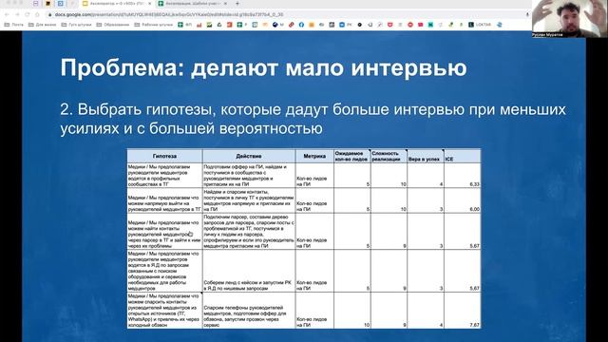Click the 'Метрика' column header
Image resolution: width=608 pixels, height=342 pixels.
tap(314, 156)
